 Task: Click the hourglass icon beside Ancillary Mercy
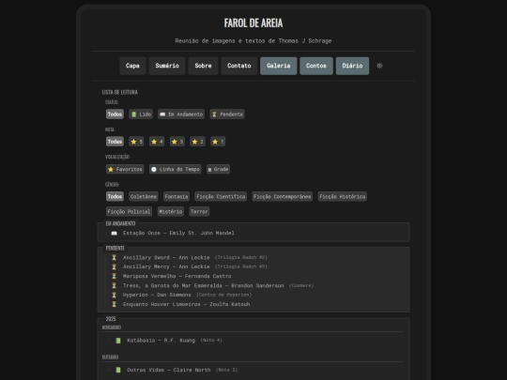pos(115,266)
